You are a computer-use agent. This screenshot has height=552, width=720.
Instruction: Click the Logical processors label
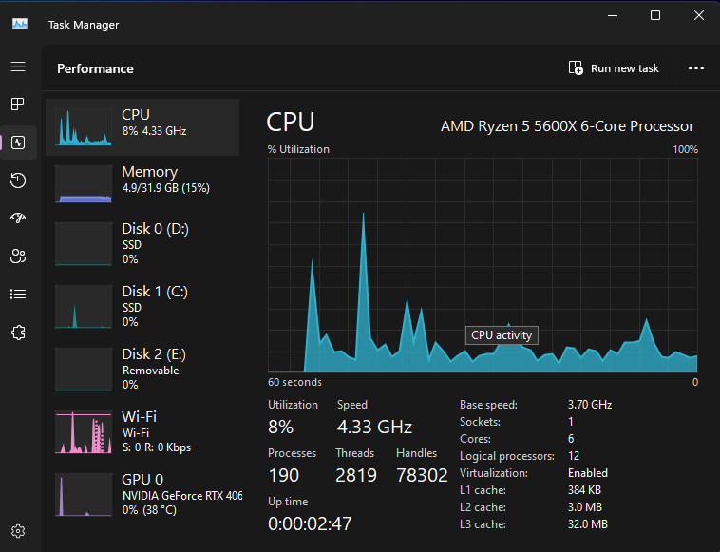[x=507, y=456]
